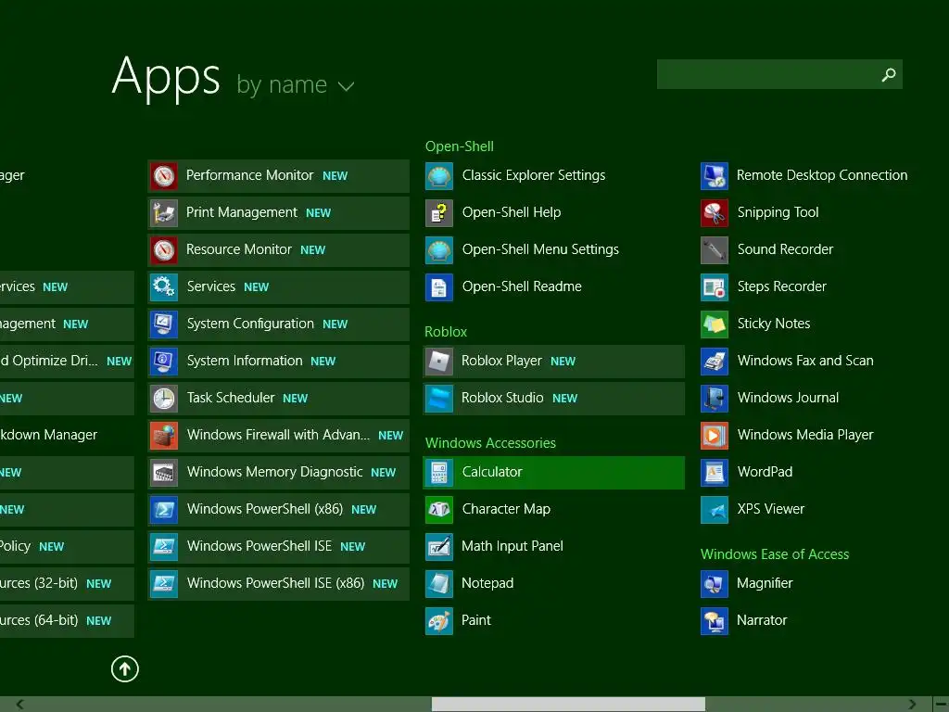
Task: Click the Windows Memory Diagnostic chip icon
Action: point(163,473)
